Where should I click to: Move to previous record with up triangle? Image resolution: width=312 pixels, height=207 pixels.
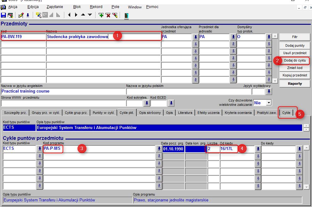pos(83,15)
